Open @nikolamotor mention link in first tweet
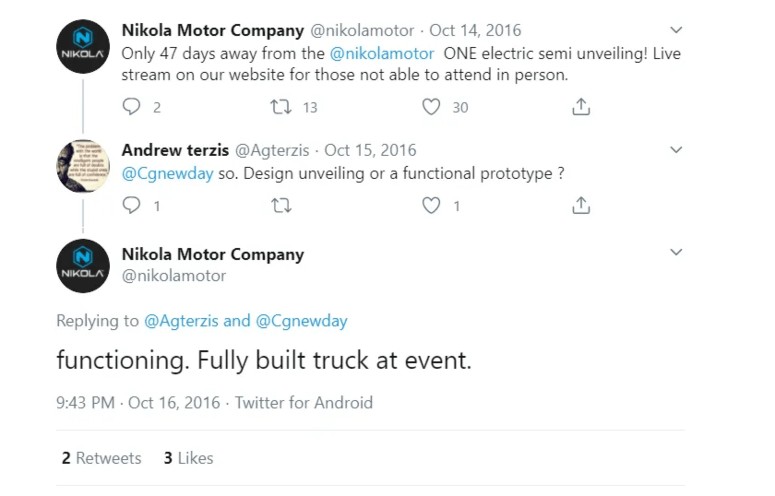Image resolution: width=775 pixels, height=496 pixels. [382, 53]
